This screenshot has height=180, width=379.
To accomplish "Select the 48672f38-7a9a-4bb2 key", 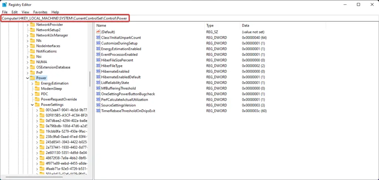I will point(67,158).
